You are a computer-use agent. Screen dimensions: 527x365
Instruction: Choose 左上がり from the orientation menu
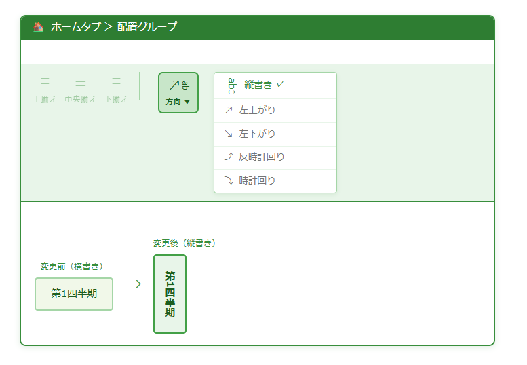(x=257, y=110)
